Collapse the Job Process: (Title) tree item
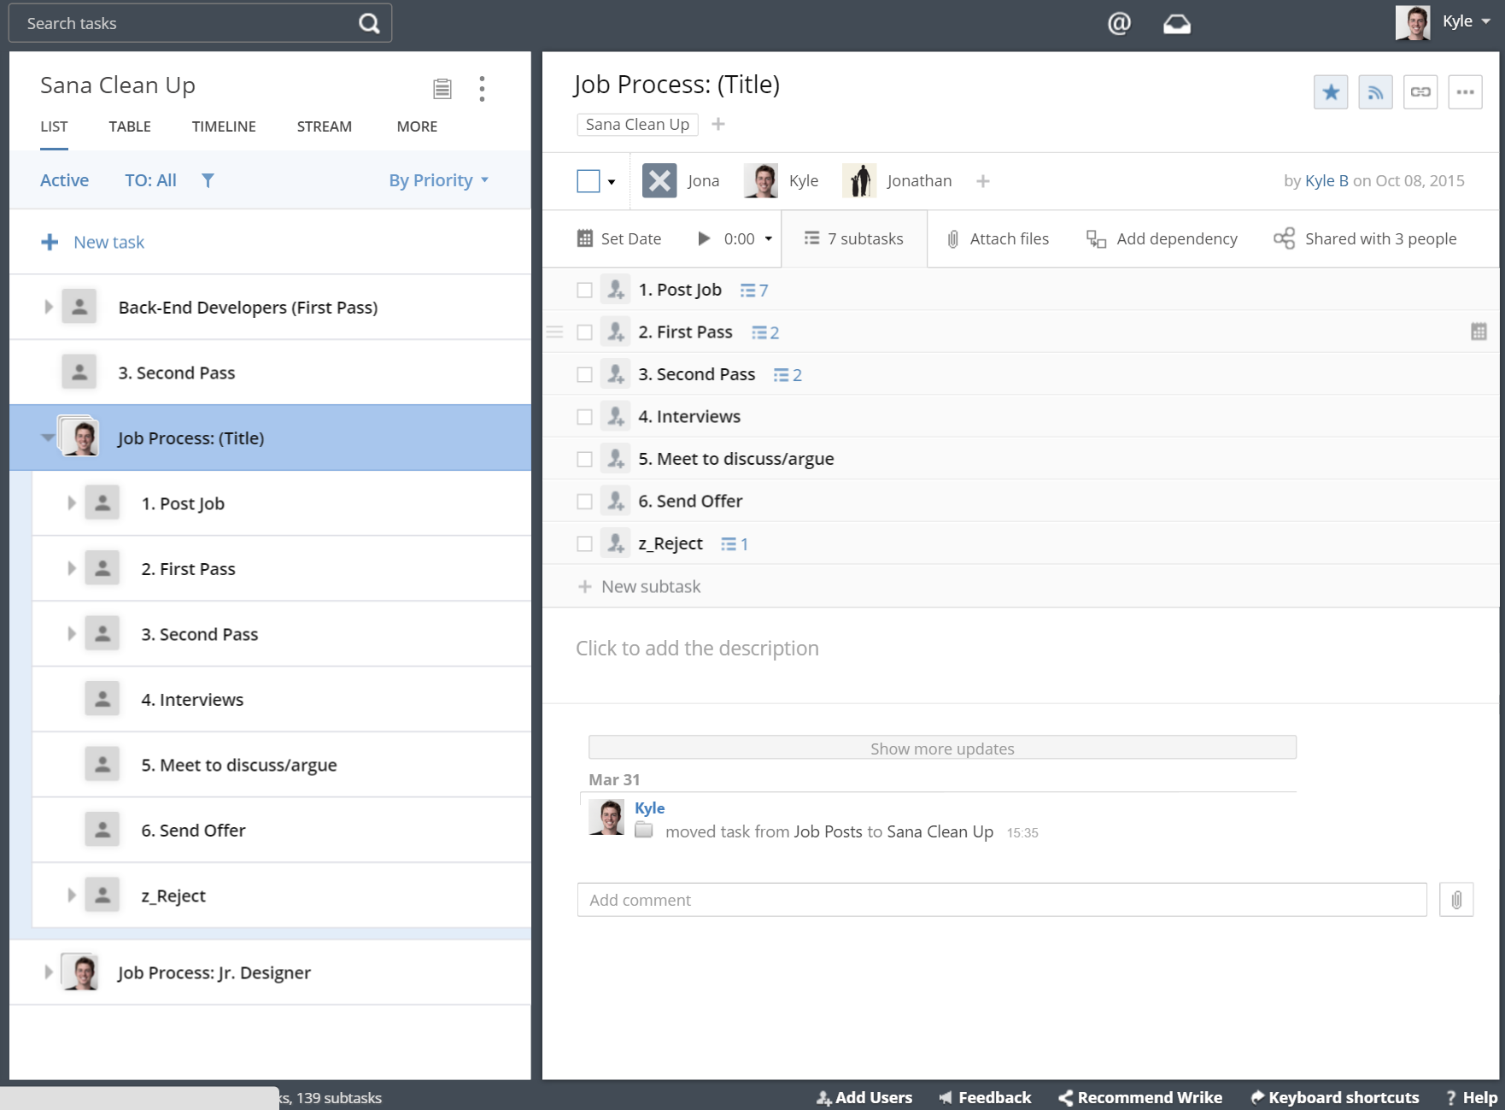Viewport: 1505px width, 1110px height. coord(48,438)
